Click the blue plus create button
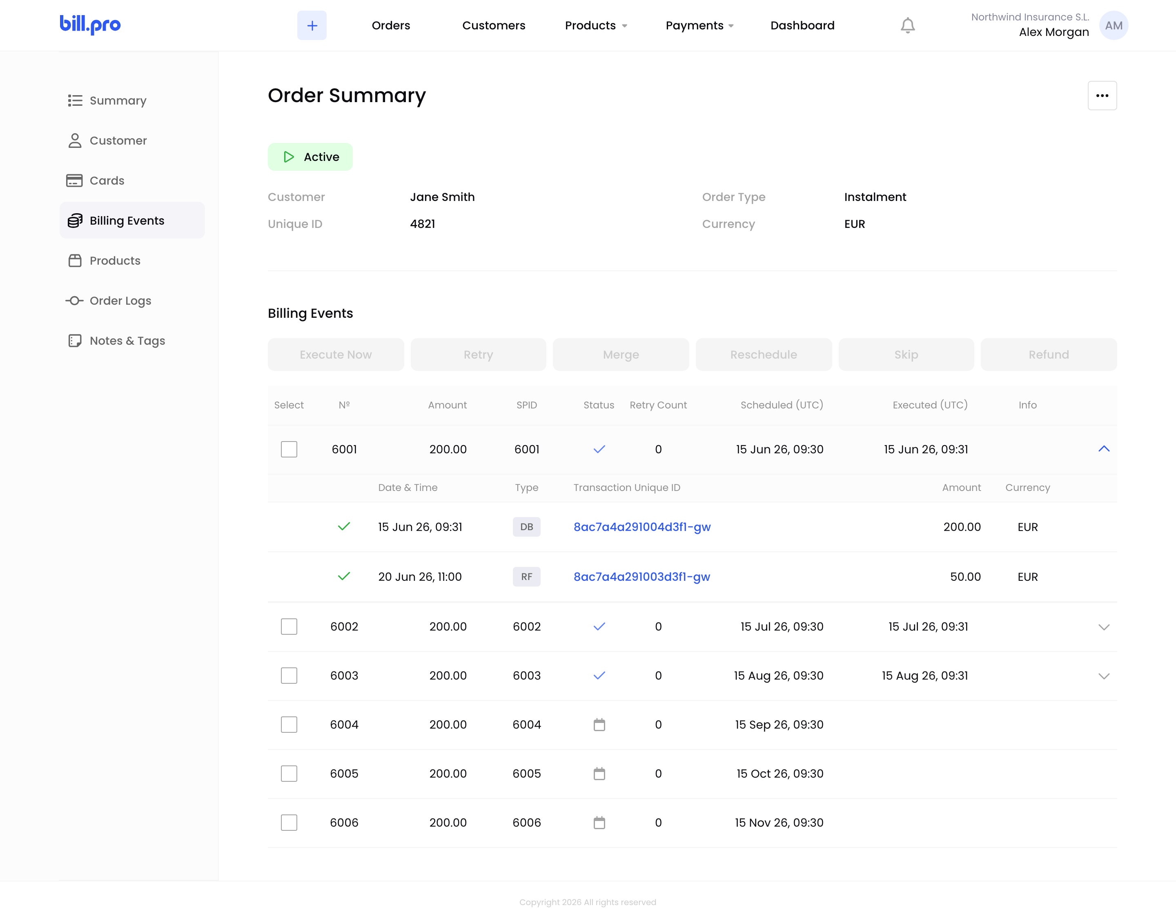 point(312,25)
